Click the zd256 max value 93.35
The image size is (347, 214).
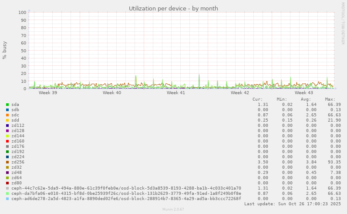334,162
